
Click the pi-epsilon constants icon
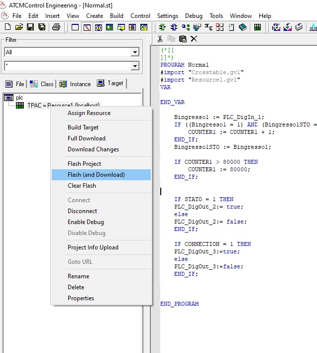209,27
